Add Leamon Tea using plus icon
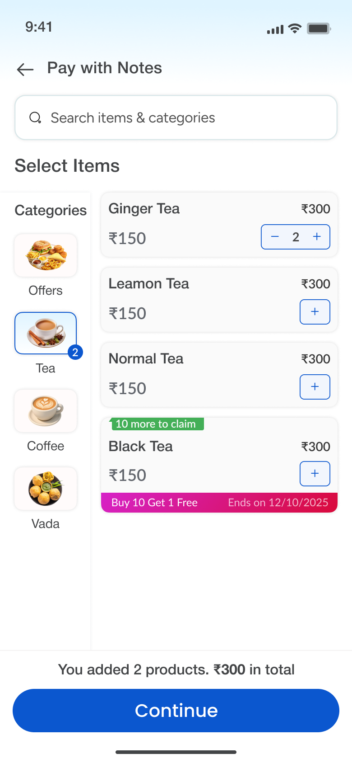 (315, 312)
